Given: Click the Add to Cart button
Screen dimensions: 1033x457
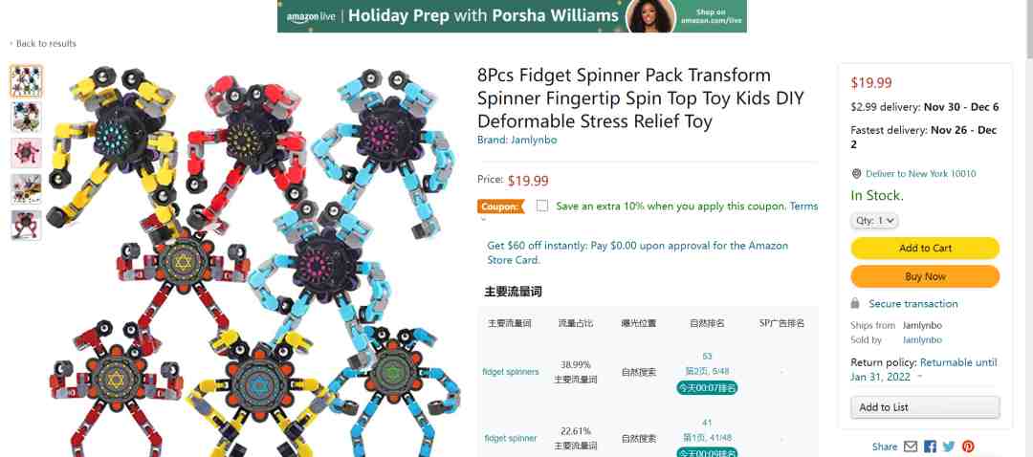Looking at the screenshot, I should coord(925,249).
